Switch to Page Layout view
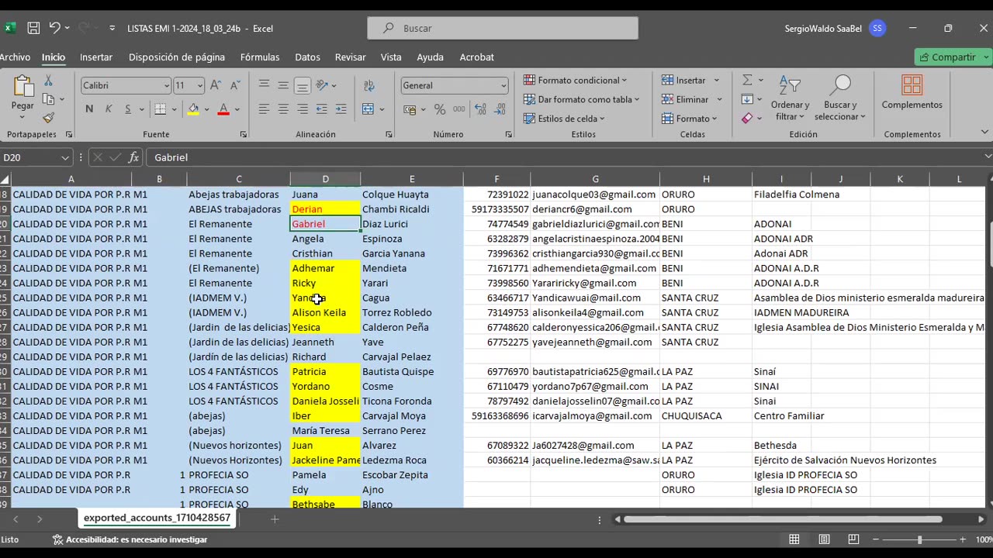The height and width of the screenshot is (558, 993). 824,539
